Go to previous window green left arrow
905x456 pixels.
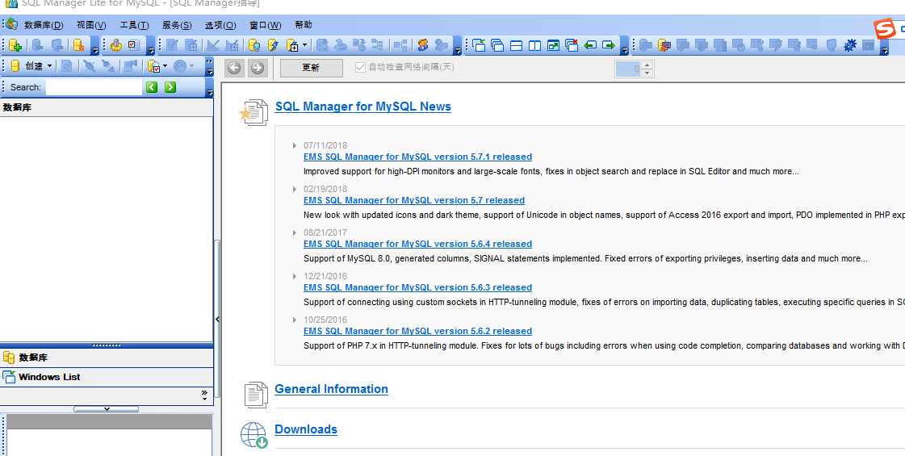pyautogui.click(x=590, y=45)
